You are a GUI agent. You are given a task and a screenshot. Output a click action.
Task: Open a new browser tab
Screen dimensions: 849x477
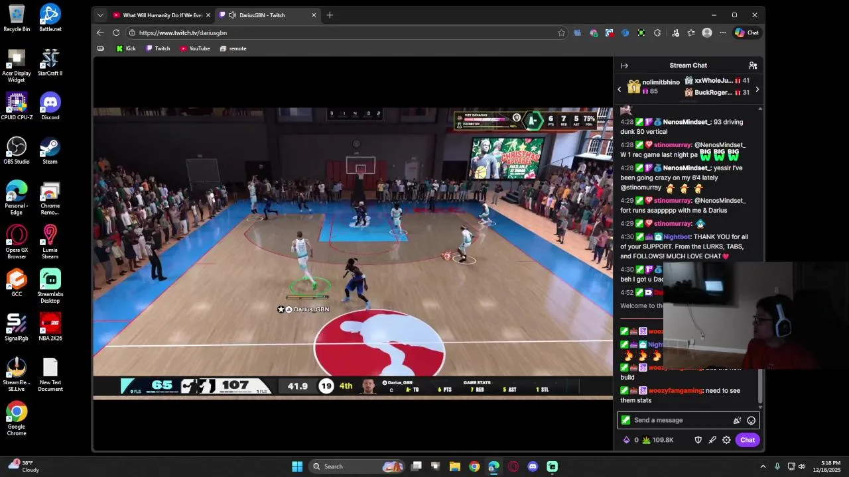pos(330,15)
